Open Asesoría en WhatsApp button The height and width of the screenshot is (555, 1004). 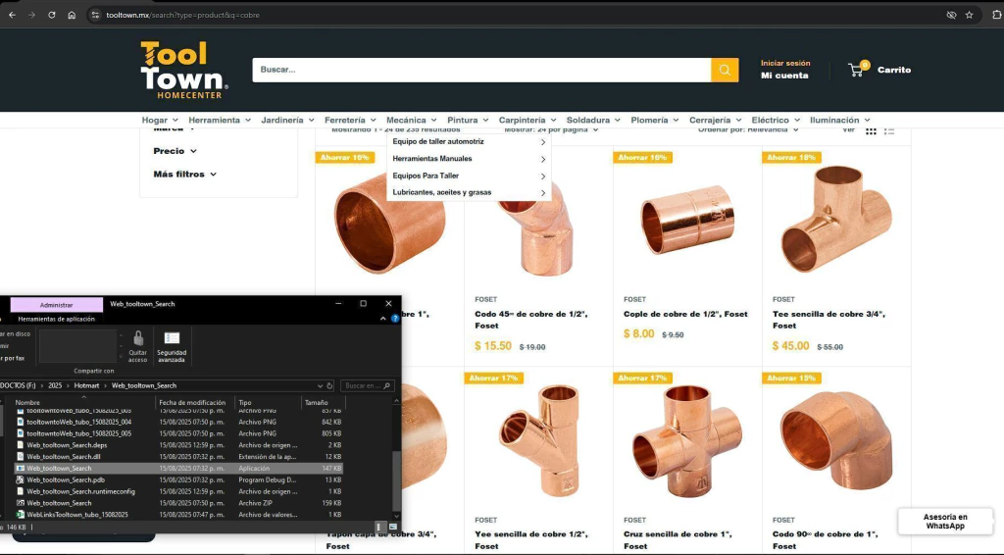coord(945,521)
